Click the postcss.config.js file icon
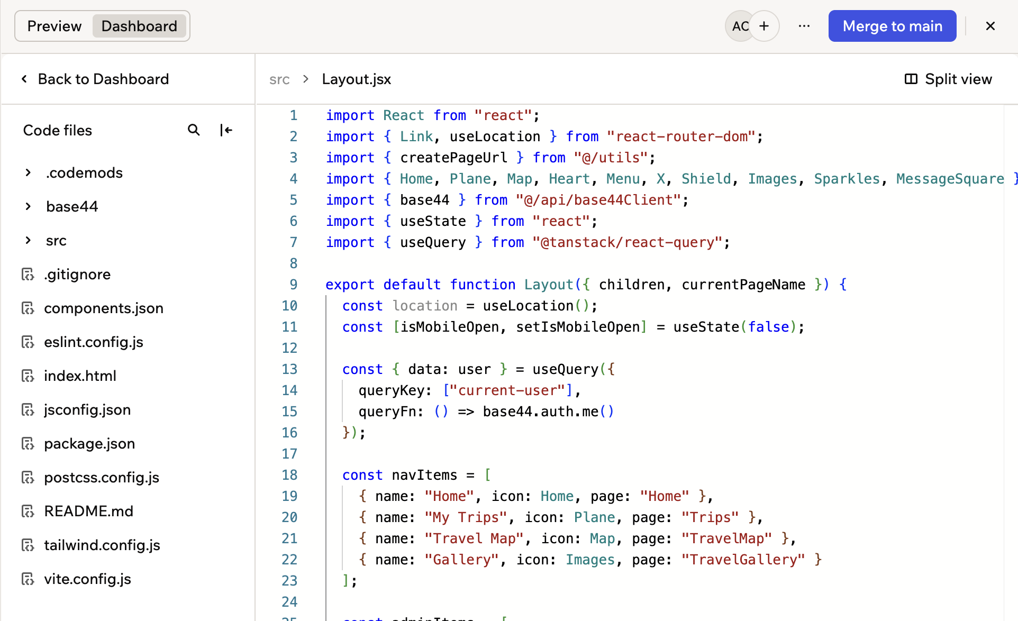The width and height of the screenshot is (1018, 621). click(28, 478)
